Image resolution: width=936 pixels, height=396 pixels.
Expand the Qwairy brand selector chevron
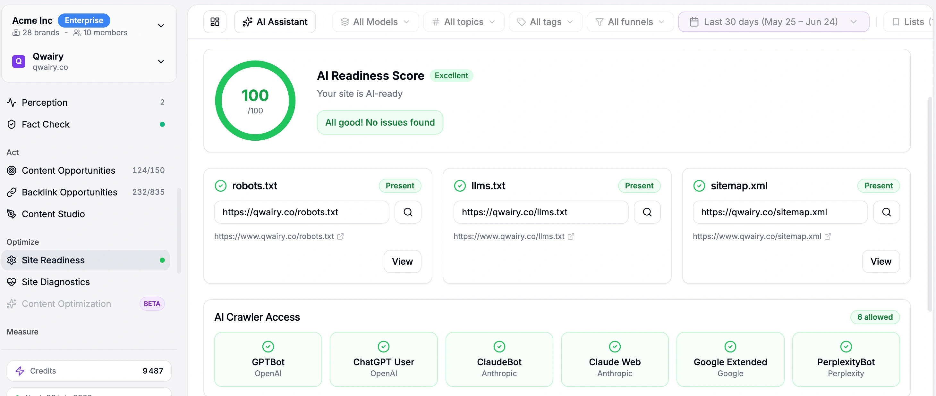[x=161, y=61]
